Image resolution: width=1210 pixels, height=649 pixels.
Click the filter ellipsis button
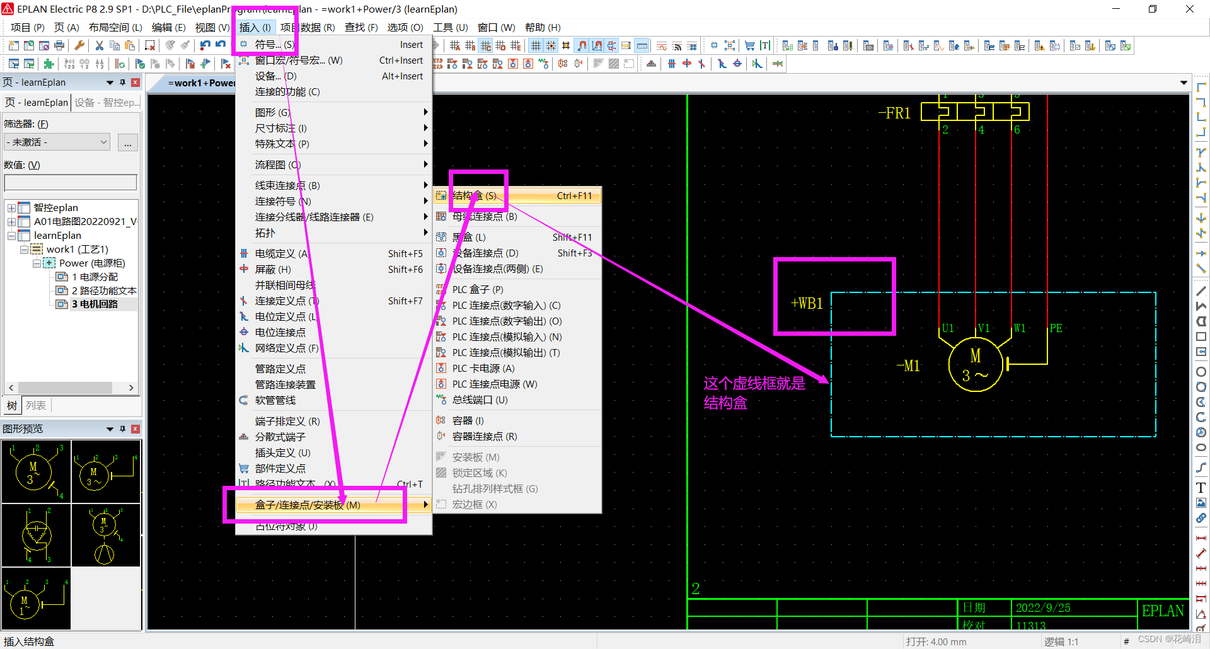click(x=128, y=142)
